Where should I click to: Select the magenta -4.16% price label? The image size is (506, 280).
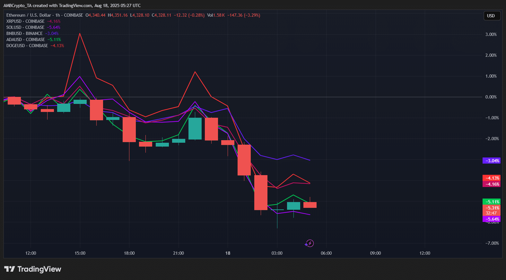coord(492,184)
